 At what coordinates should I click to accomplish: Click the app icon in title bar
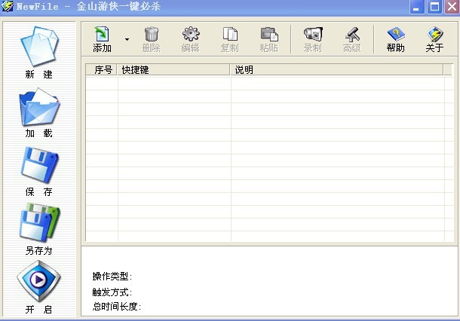tap(8, 8)
